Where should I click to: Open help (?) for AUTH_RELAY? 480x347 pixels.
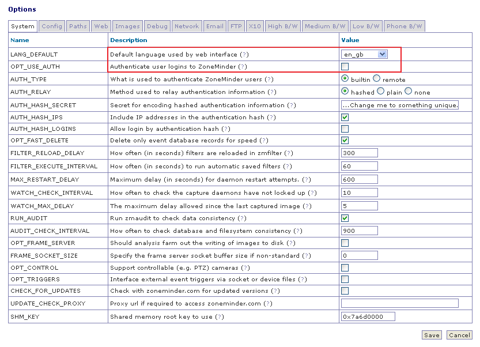(272, 92)
